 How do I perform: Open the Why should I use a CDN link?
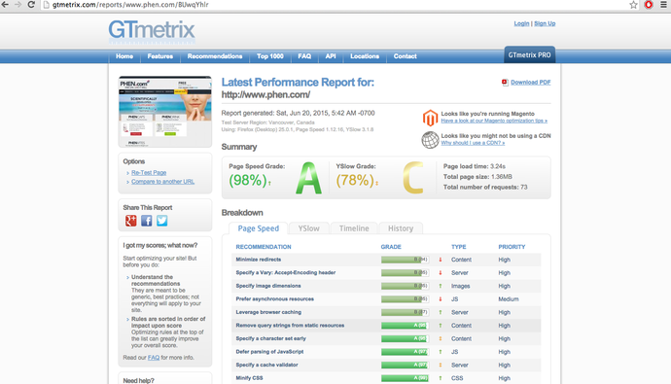pyautogui.click(x=473, y=143)
